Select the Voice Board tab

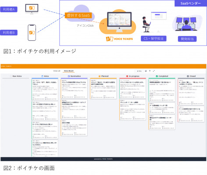(68, 71)
